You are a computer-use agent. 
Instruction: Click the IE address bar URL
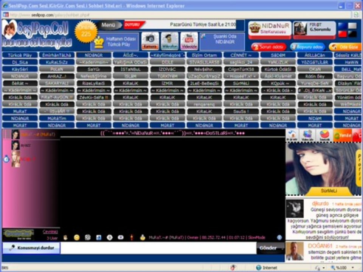tap(50, 15)
